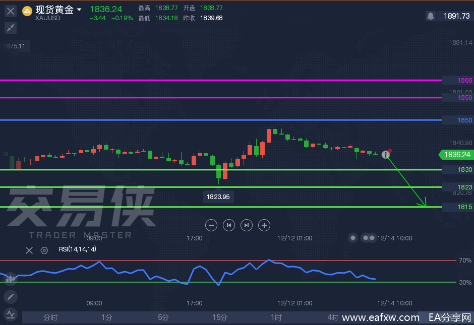Select the pencil drawing tool
The width and height of the screenshot is (474, 325).
click(x=11, y=297)
